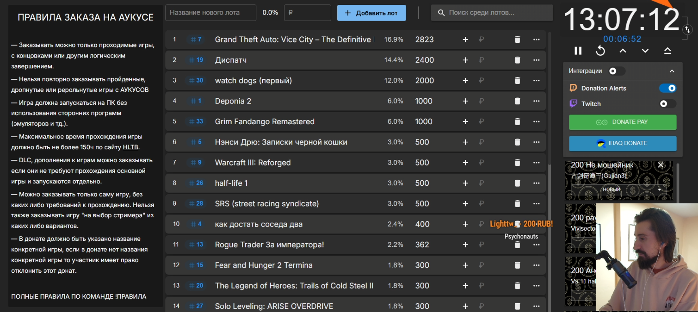
Task: Click the plus icon for half-life 1
Action: [465, 183]
